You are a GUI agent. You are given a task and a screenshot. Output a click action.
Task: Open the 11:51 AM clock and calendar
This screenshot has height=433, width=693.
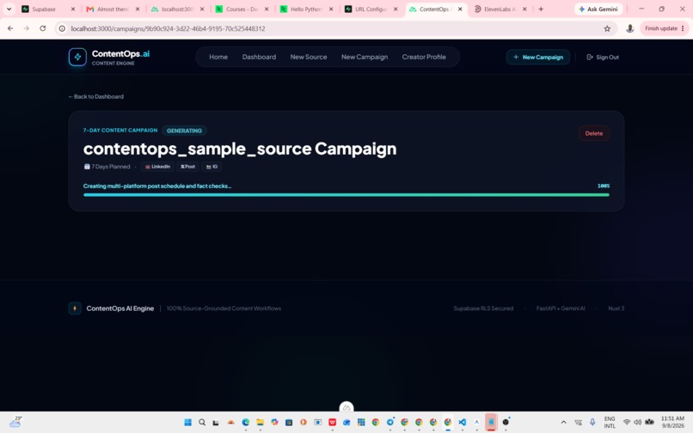[672, 422]
